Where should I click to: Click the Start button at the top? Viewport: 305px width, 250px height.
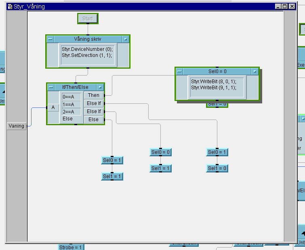click(88, 19)
